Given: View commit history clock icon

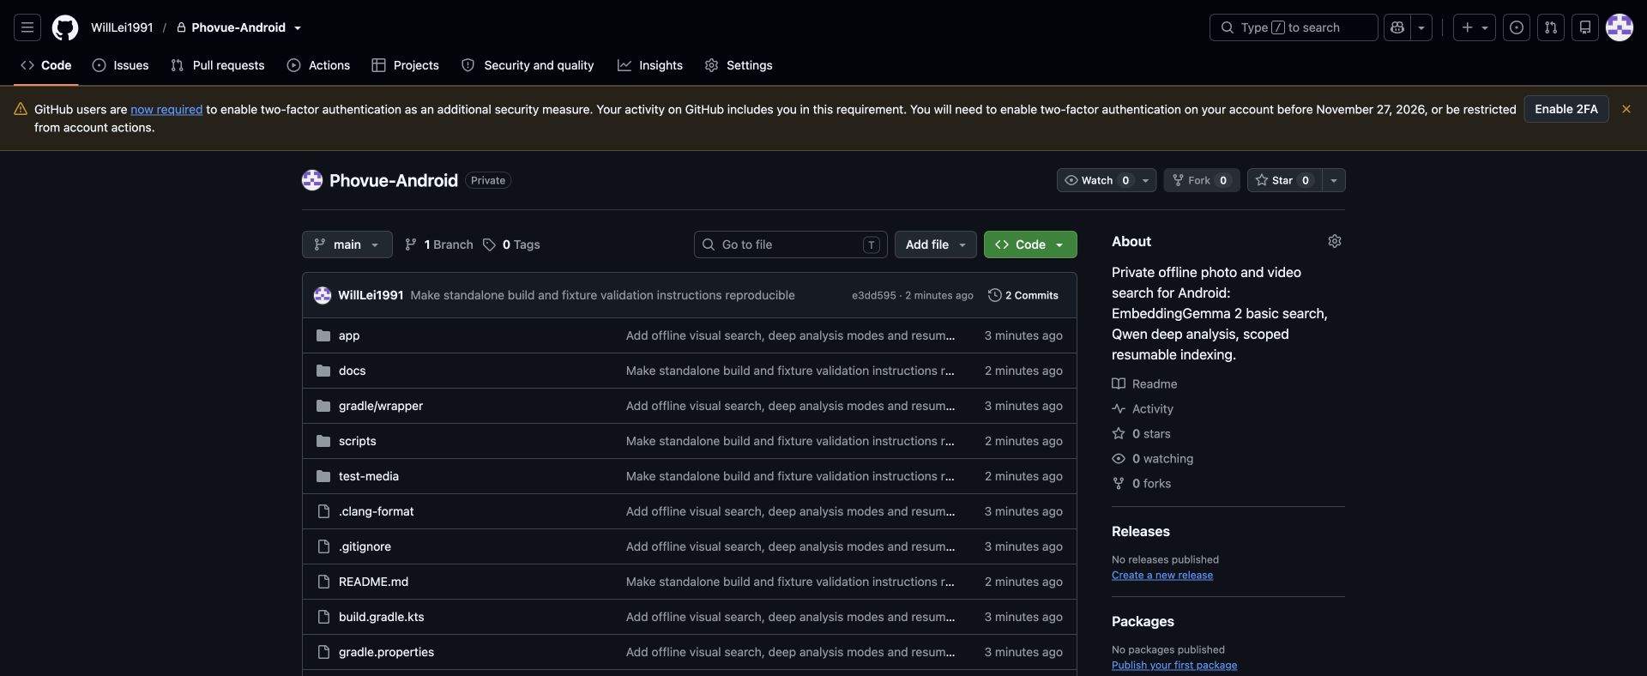Looking at the screenshot, I should (995, 295).
